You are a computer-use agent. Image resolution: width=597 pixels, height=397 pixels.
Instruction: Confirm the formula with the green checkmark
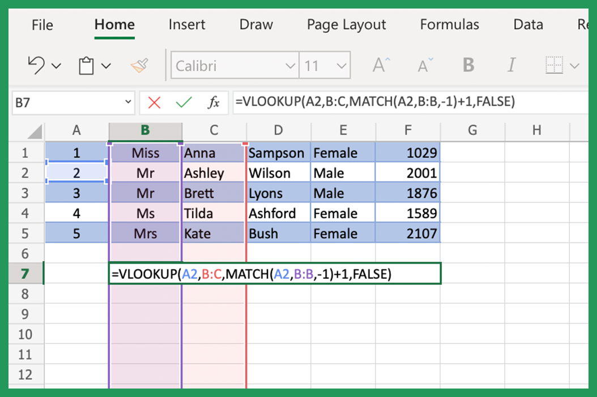(185, 102)
